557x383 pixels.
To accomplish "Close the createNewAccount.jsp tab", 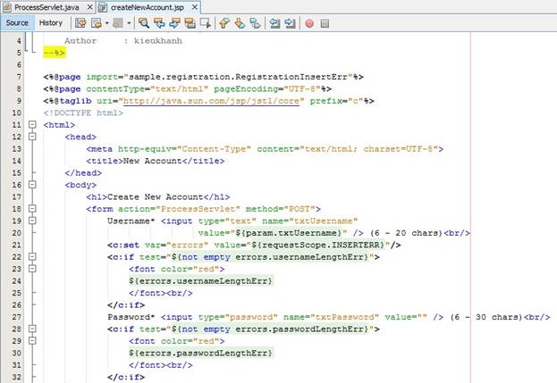I will (x=195, y=7).
